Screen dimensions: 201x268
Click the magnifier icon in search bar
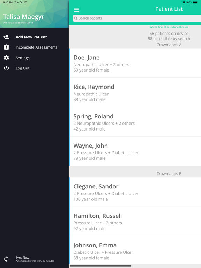pyautogui.click(x=76, y=18)
